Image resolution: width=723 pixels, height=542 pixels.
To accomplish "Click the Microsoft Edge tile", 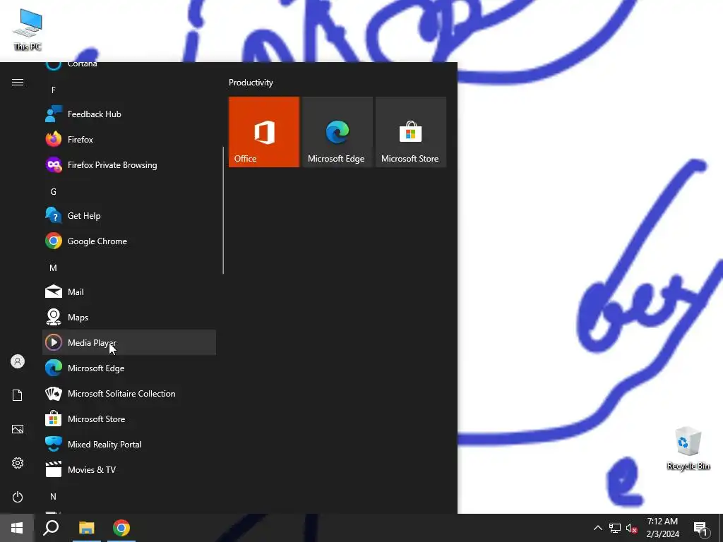I will 337,132.
